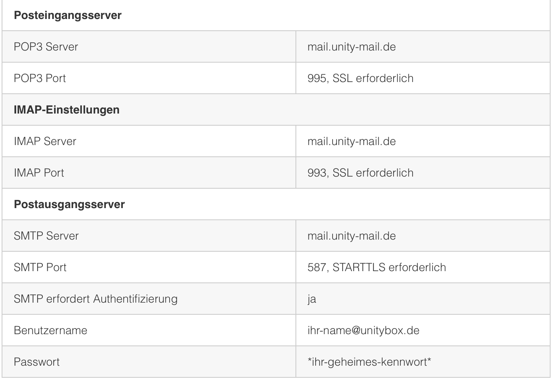Select the value 993, SSL erforderlich
The height and width of the screenshot is (379, 553).
tap(360, 173)
